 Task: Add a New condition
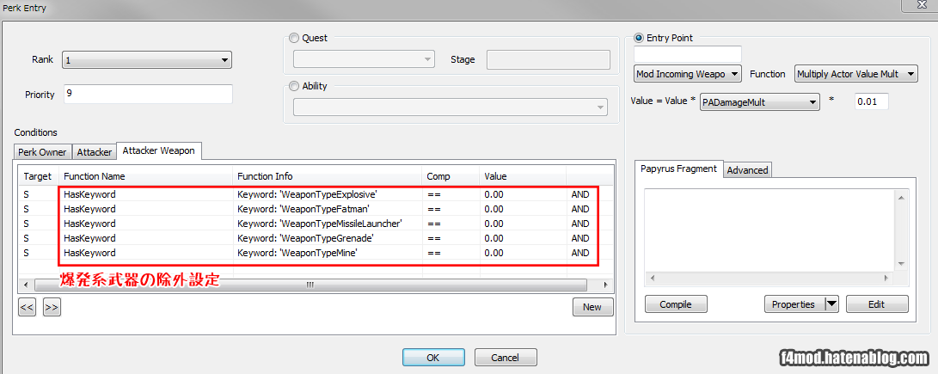click(x=592, y=307)
